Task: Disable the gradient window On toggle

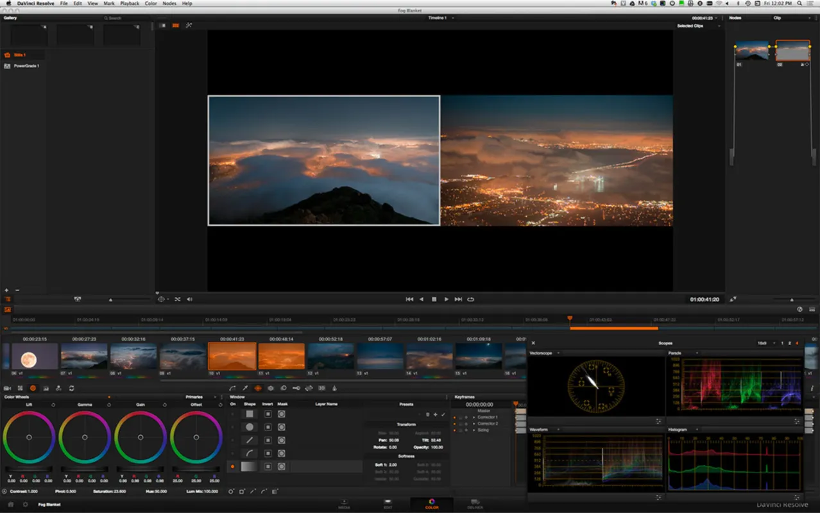Action: [232, 467]
